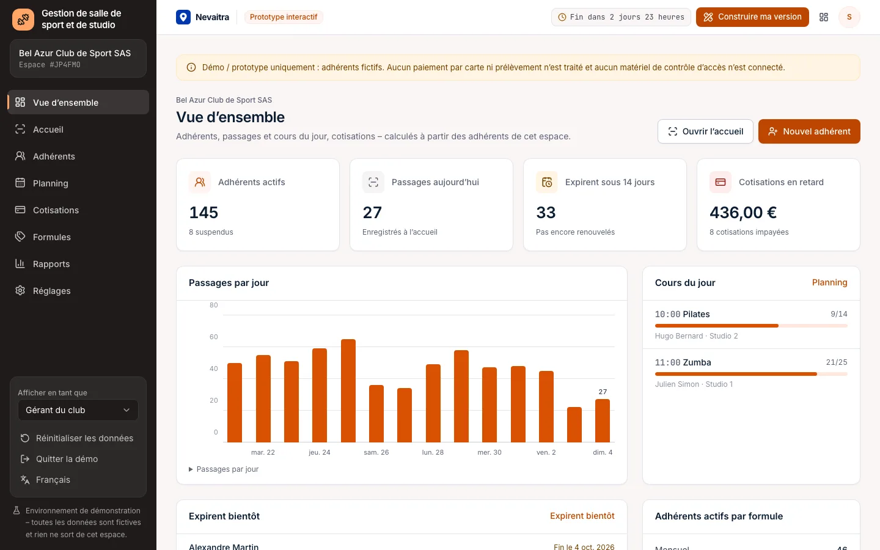Click the Pilates class capacity progress bar
Screen dimensions: 880x550
tap(751, 326)
